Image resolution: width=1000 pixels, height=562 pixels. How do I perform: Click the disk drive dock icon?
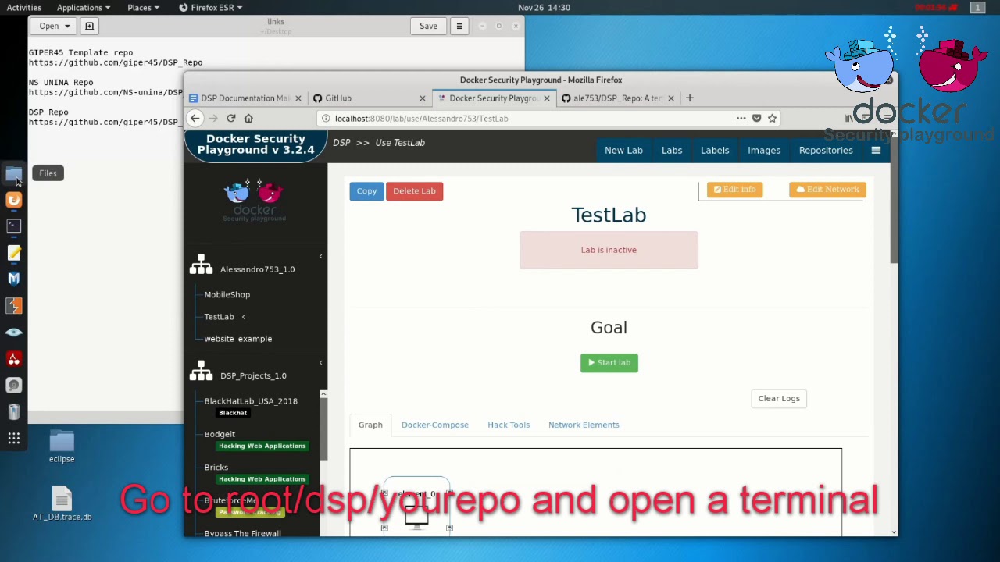click(x=14, y=386)
